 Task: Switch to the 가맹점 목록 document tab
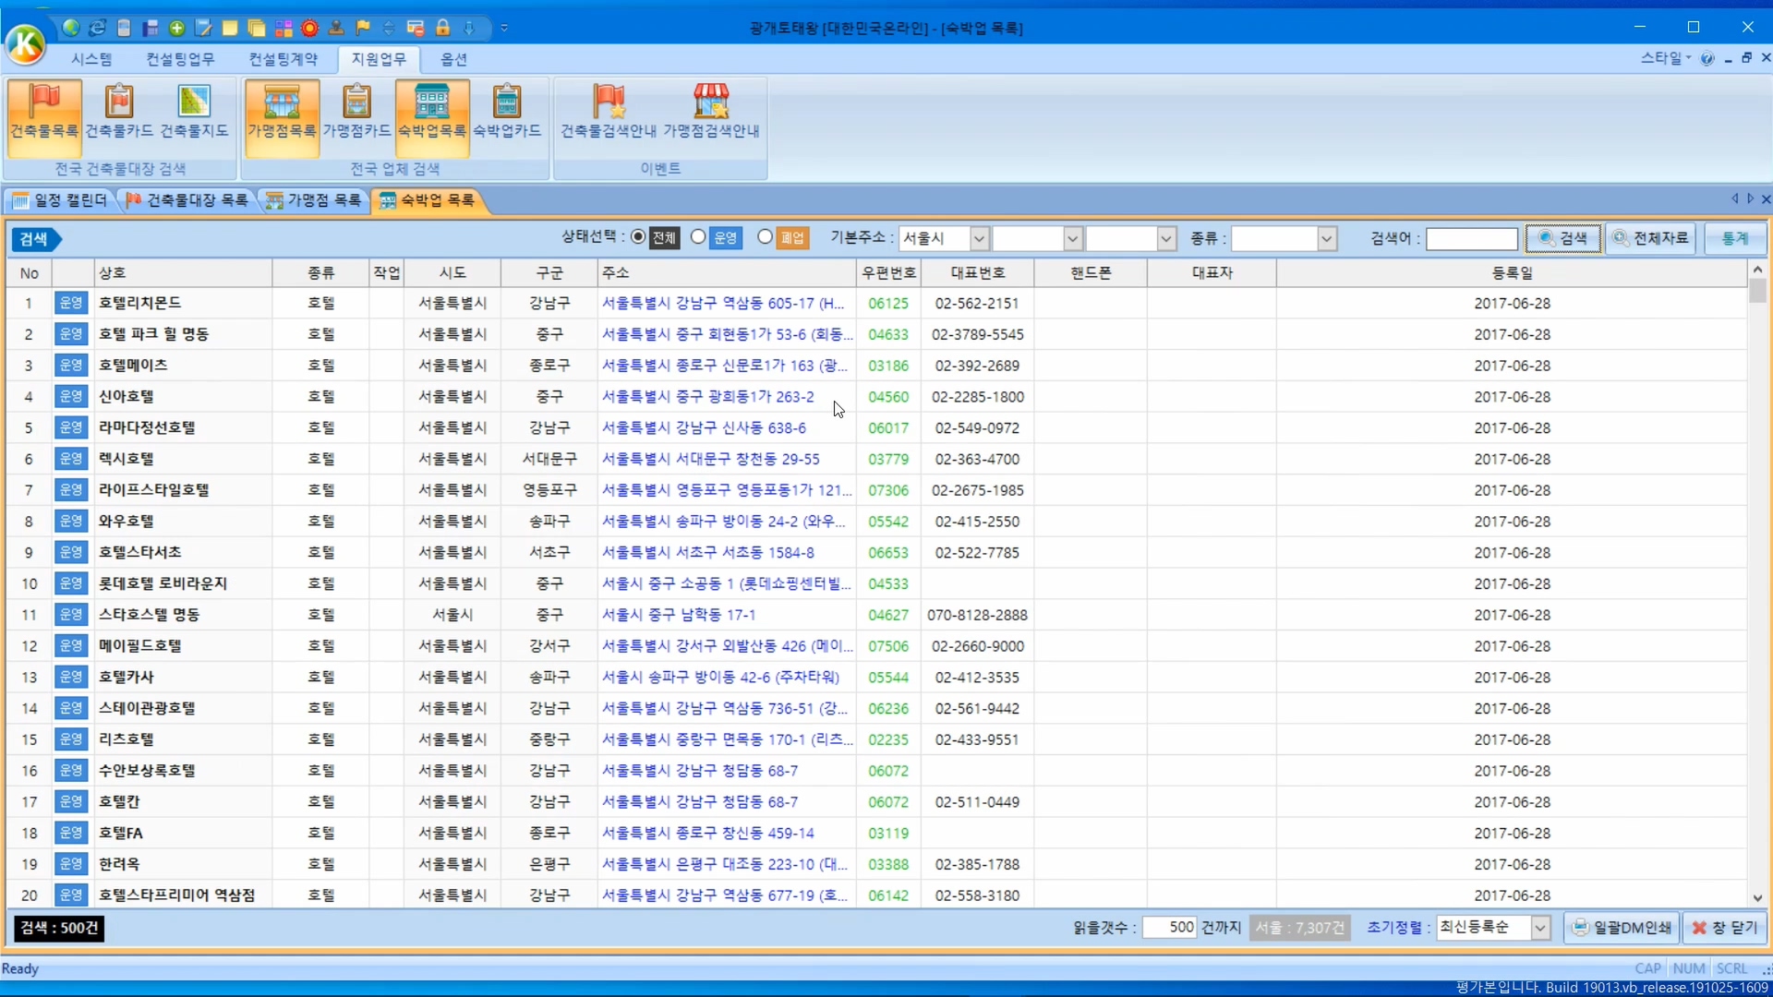click(314, 200)
